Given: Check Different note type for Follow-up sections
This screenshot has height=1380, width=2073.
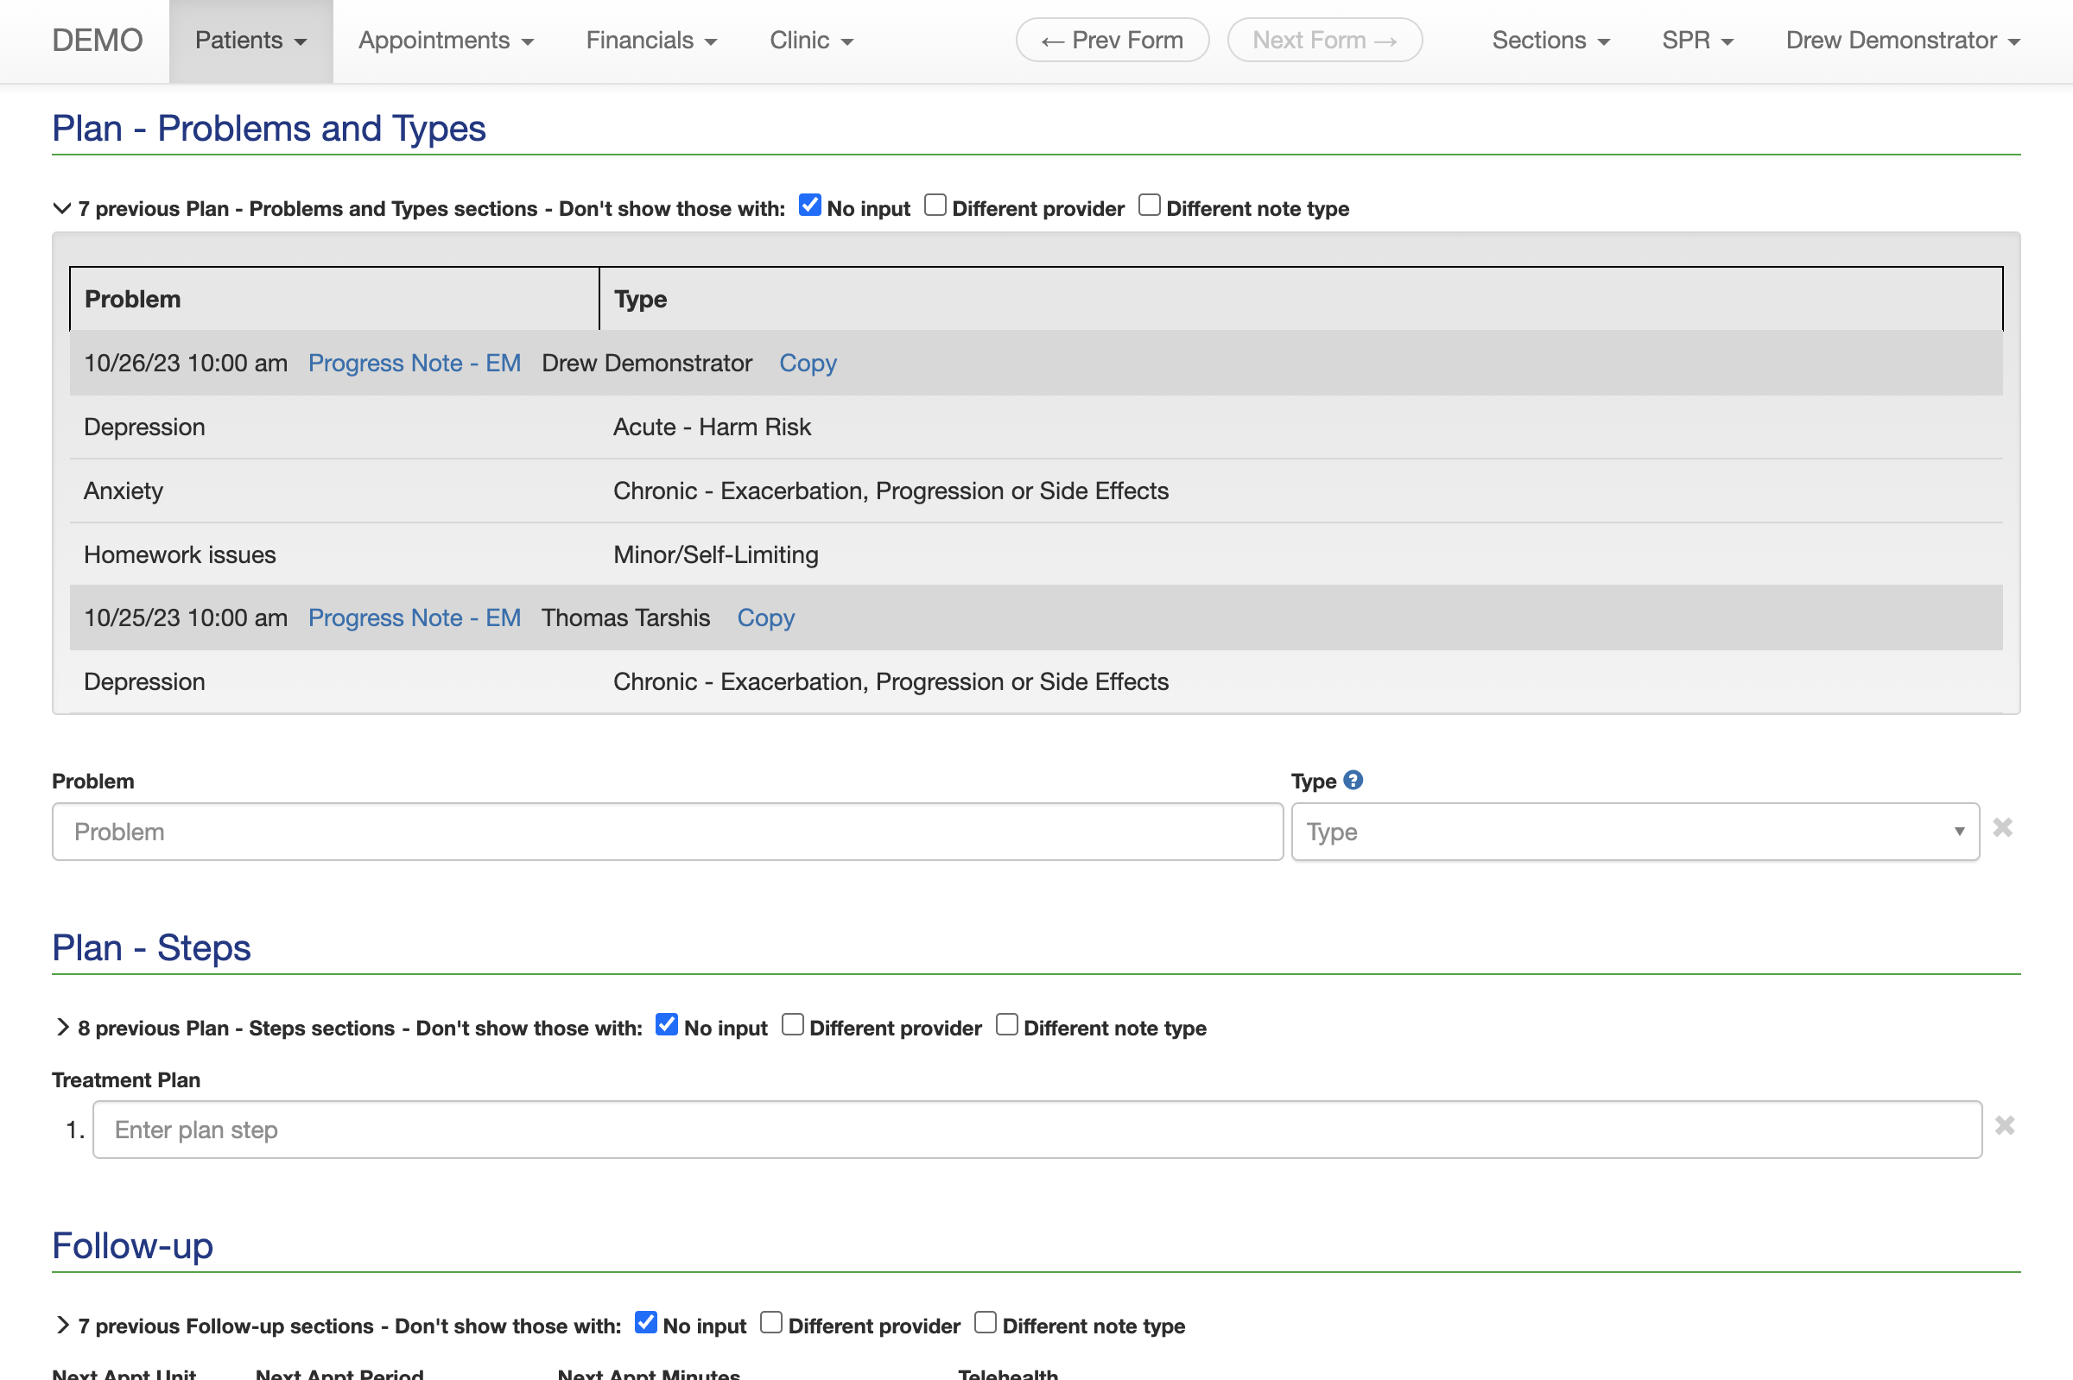Looking at the screenshot, I should pos(986,1322).
